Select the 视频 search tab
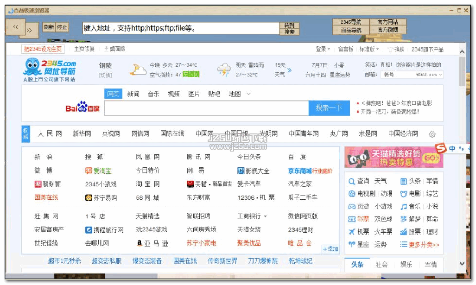476x285 pixels. click(174, 94)
